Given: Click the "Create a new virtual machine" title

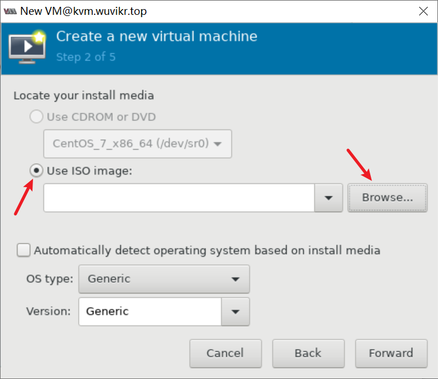Looking at the screenshot, I should (157, 37).
